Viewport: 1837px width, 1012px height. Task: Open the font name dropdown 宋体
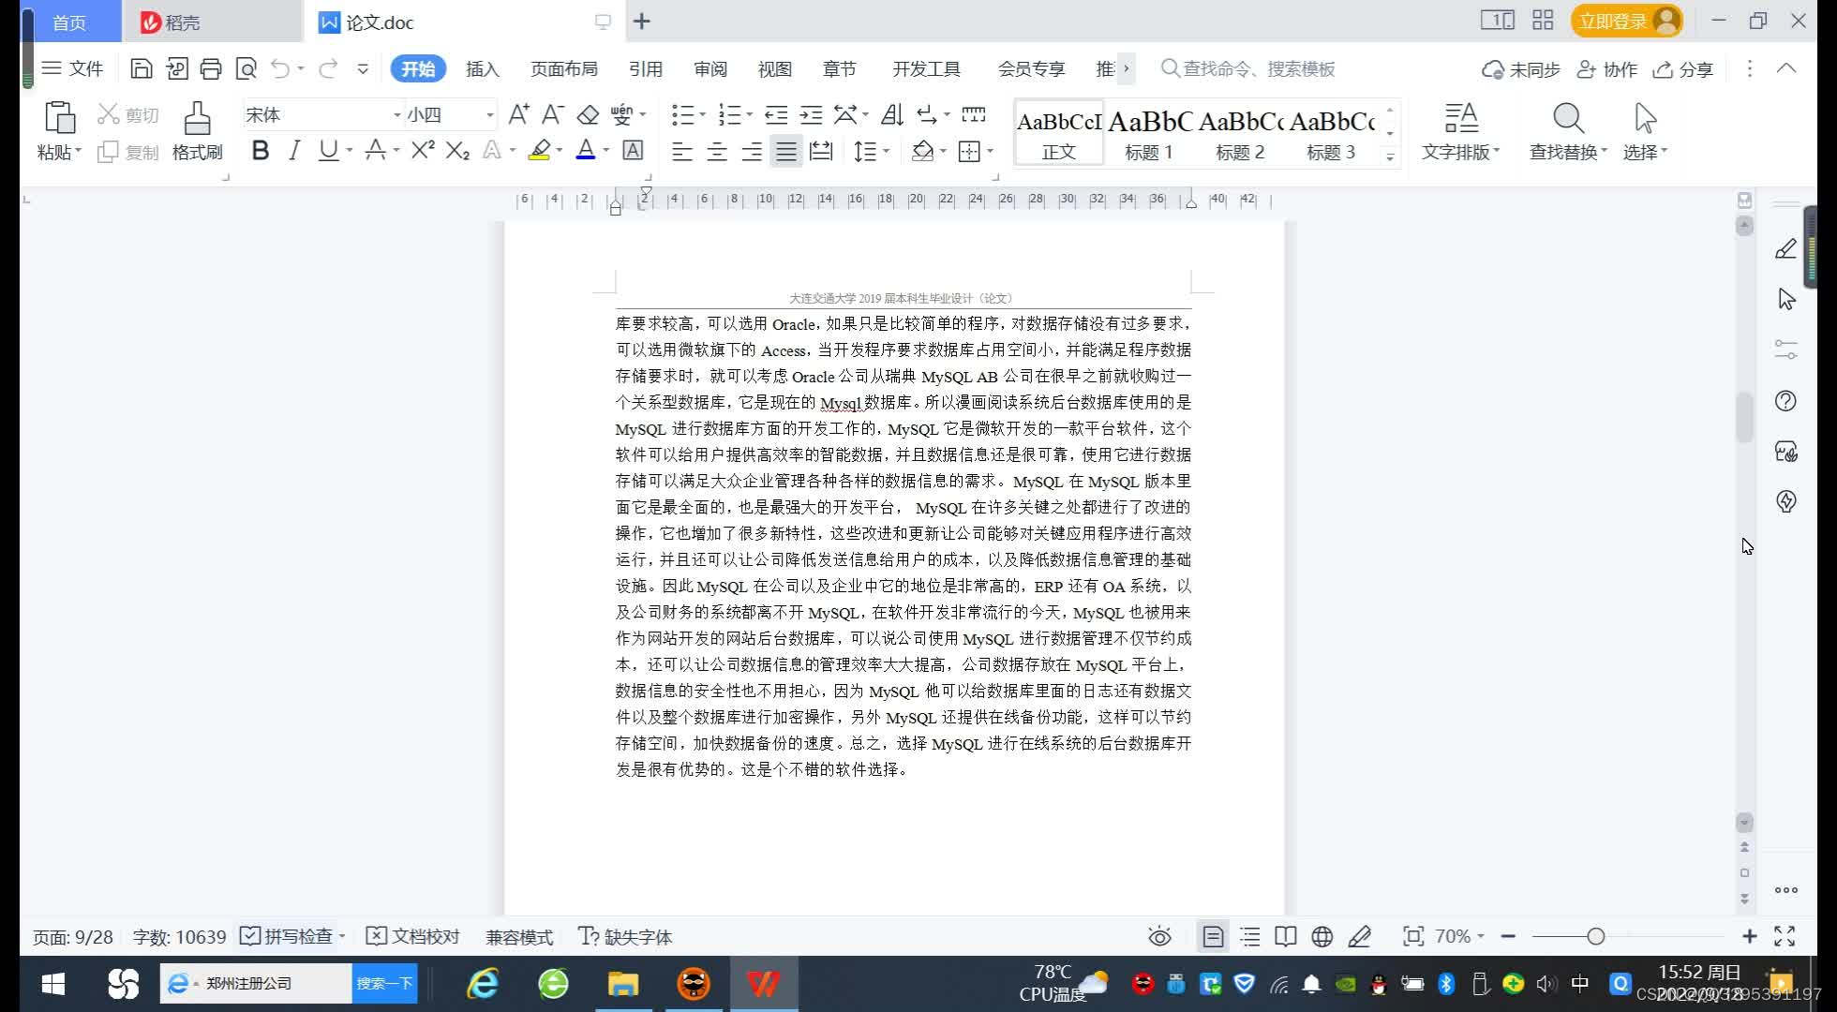tap(396, 115)
